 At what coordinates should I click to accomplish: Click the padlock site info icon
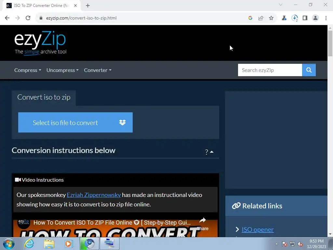[x=41, y=18]
